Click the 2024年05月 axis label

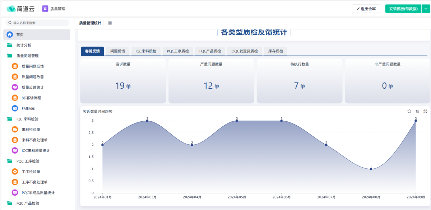tap(237, 197)
